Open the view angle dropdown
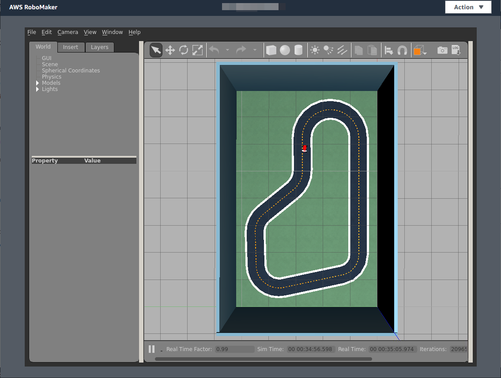This screenshot has height=378, width=501. (420, 50)
